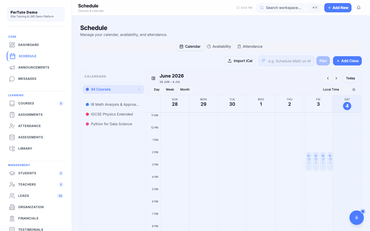Open the Calendar tab
Viewport: 370px width, 231px height.
190,46
